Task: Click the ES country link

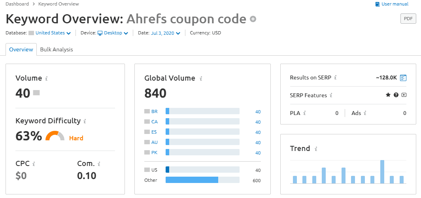Action: [154, 132]
